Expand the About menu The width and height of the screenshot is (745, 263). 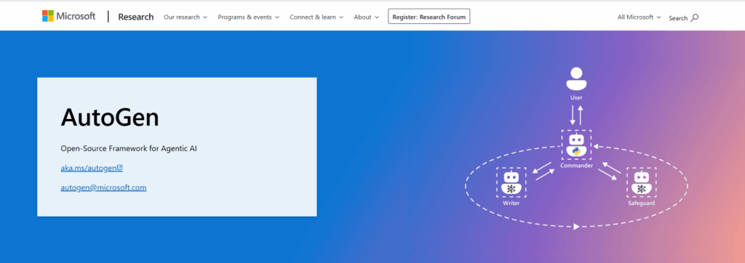[367, 17]
